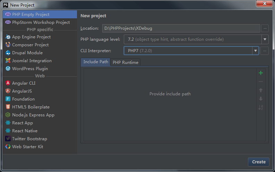Select the 'Joomla! Integration' label

click(x=32, y=61)
